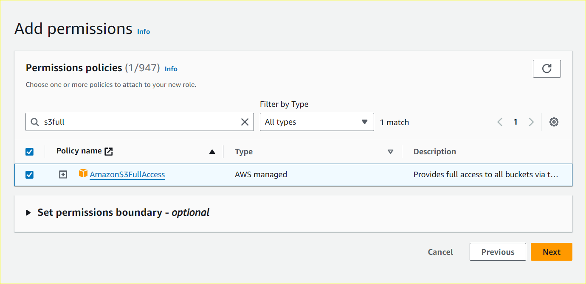Go to next page with right chevron

(531, 122)
